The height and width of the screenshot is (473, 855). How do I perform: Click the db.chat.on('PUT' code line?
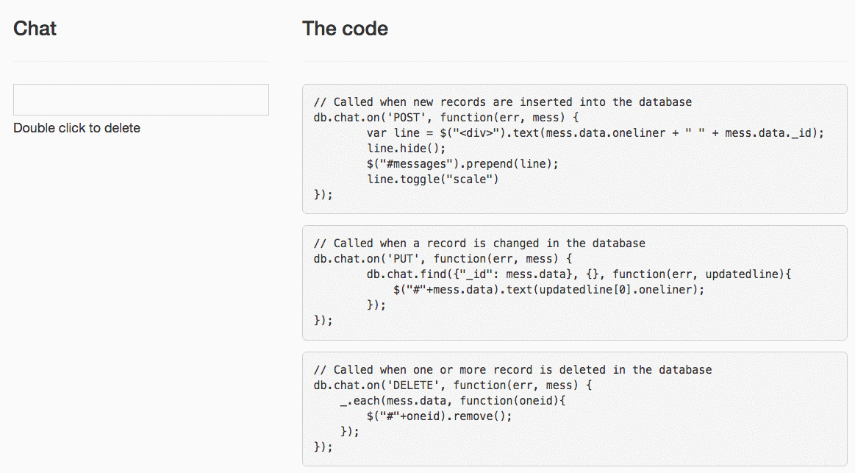(443, 259)
